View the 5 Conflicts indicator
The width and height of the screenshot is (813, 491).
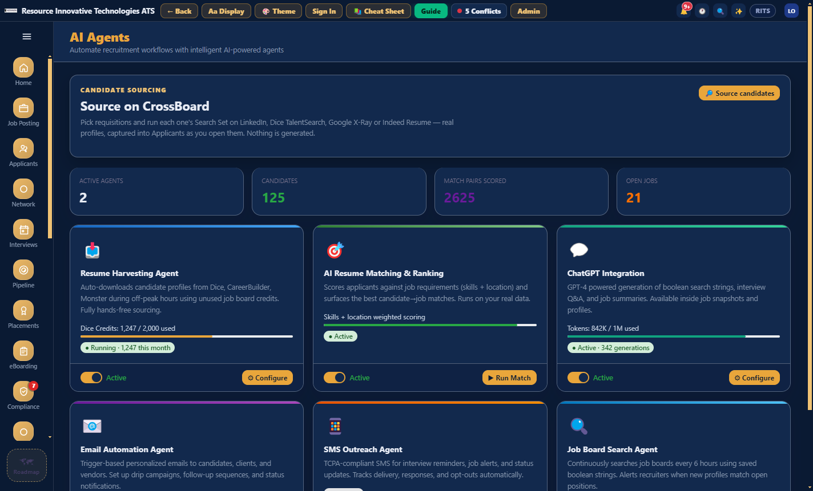coord(479,11)
